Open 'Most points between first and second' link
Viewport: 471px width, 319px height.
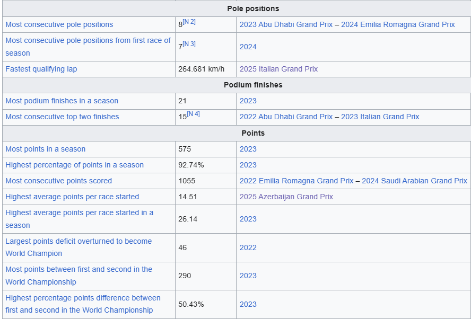(78, 276)
